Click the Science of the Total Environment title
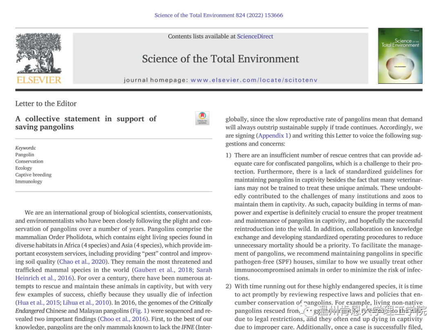Screen dimensions: 441x330 (x=220, y=59)
